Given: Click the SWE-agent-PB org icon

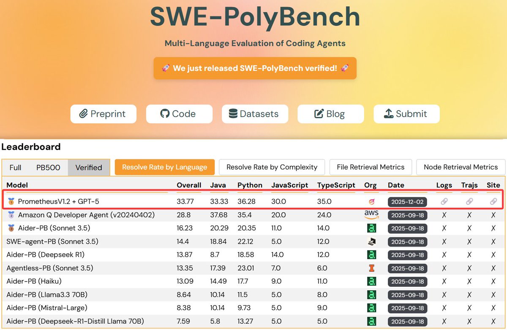Looking at the screenshot, I should tap(371, 242).
